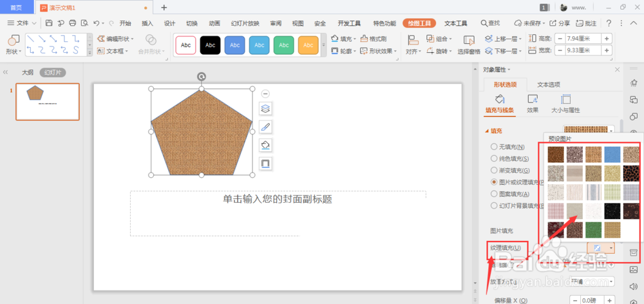Select slide 1 thumbnail
Image resolution: width=644 pixels, height=304 pixels.
(x=48, y=102)
